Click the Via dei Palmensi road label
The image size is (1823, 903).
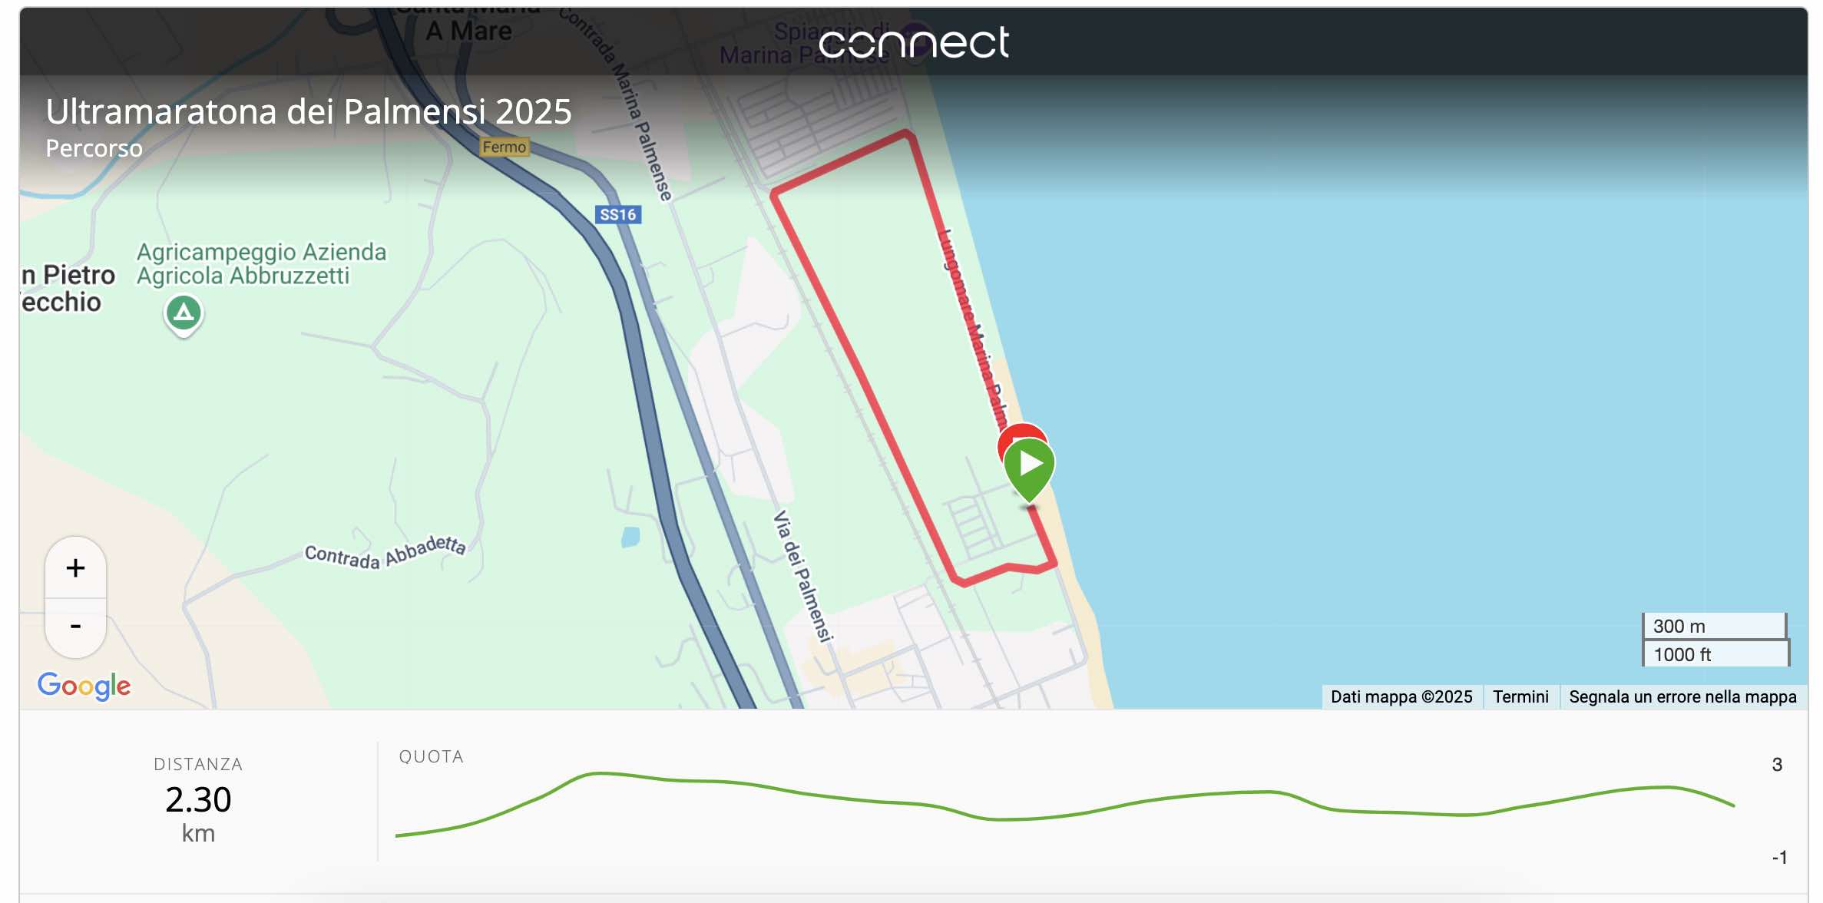tap(802, 576)
